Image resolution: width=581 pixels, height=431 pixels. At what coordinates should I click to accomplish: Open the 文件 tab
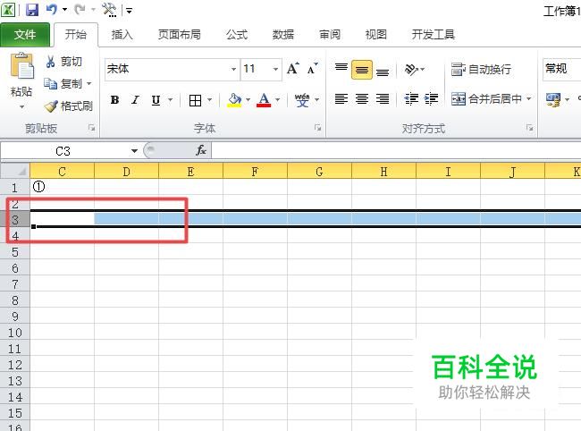click(x=25, y=35)
